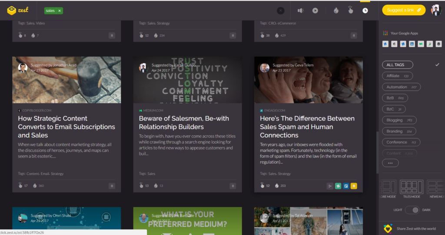Open the last stacked-layers app shortcut

tap(438, 44)
